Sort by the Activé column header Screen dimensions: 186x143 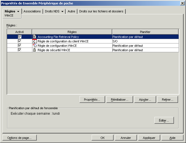pos(19,32)
